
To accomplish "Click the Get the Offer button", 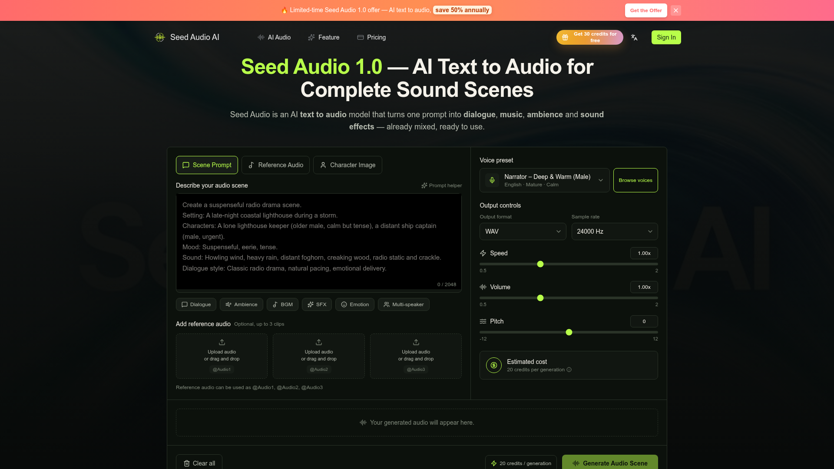I will click(646, 10).
